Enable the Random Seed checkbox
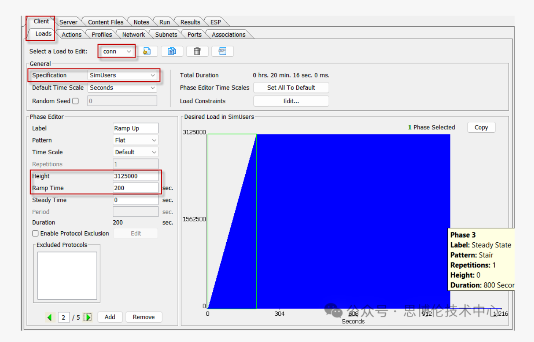Viewport: 534px width, 342px height. point(76,101)
